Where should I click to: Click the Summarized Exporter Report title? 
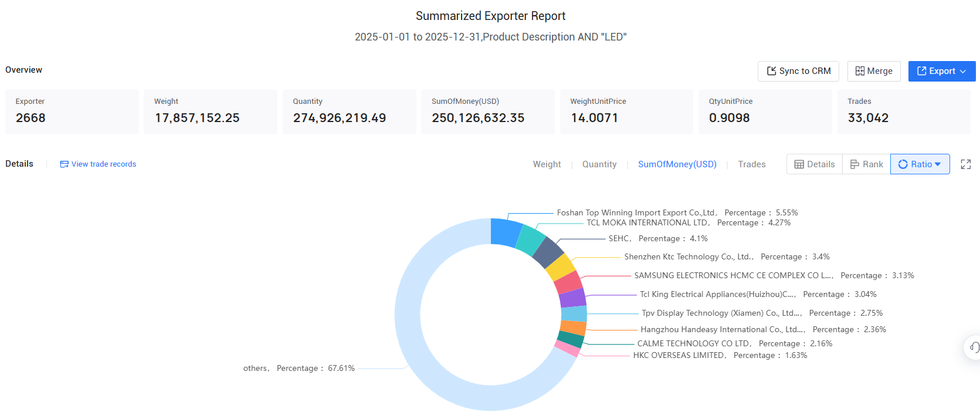tap(490, 16)
